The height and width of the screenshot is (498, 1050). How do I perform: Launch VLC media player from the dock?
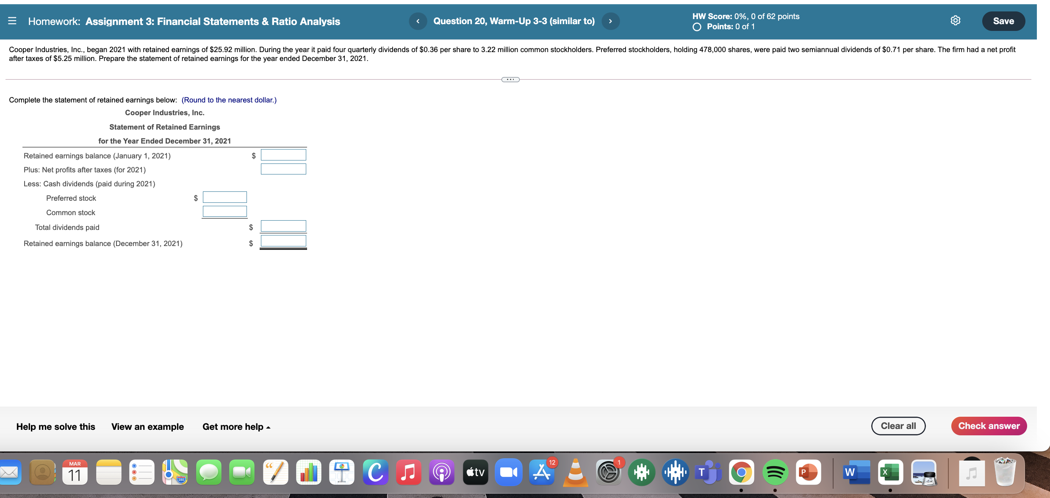coord(575,472)
